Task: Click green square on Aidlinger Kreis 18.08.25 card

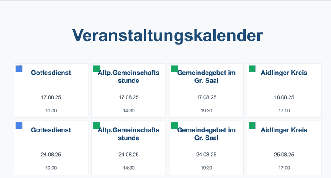Action: point(252,69)
